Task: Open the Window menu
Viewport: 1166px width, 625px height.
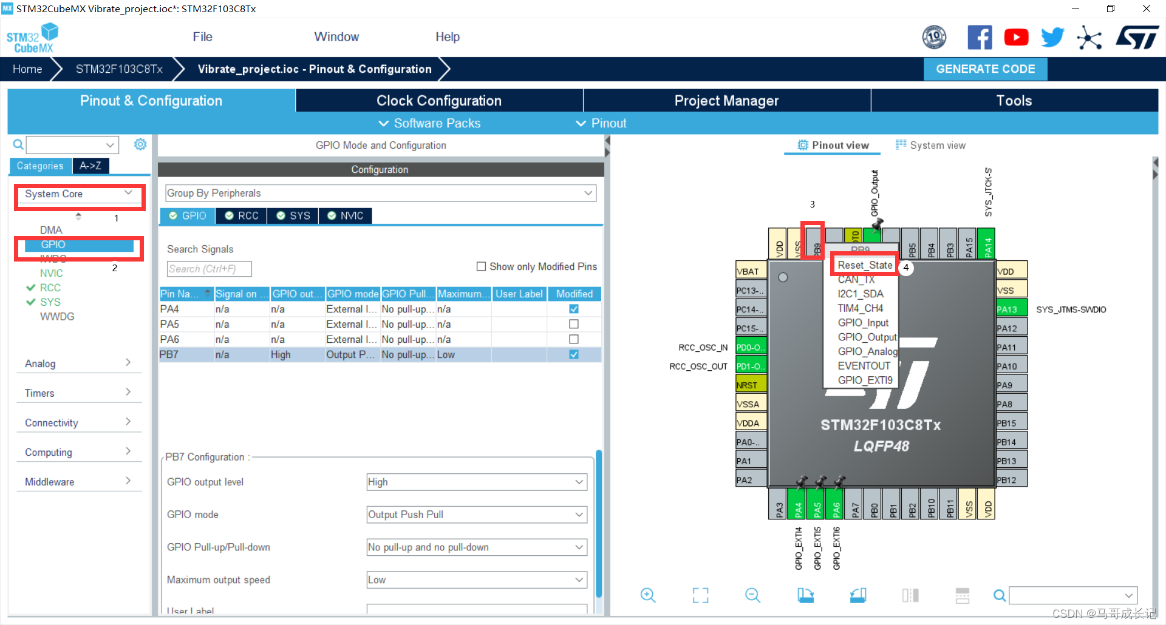Action: click(x=336, y=37)
